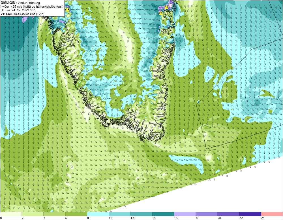Click the legend scale label "8"
Screen dimensions: 283x220
(88, 218)
